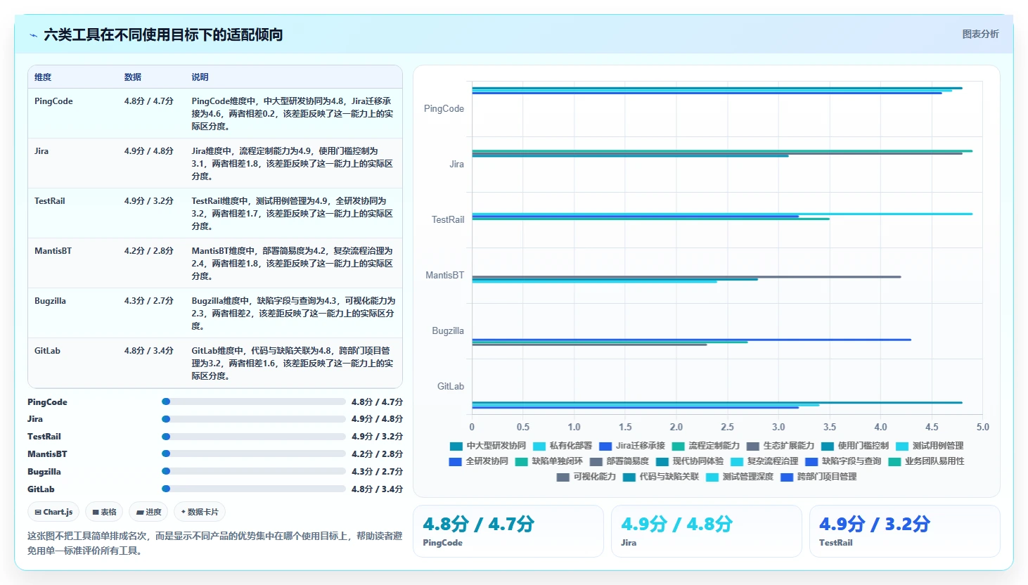This screenshot has height=585, width=1028.
Task: Click the GitLab label on the chart y-axis
Action: click(x=451, y=387)
